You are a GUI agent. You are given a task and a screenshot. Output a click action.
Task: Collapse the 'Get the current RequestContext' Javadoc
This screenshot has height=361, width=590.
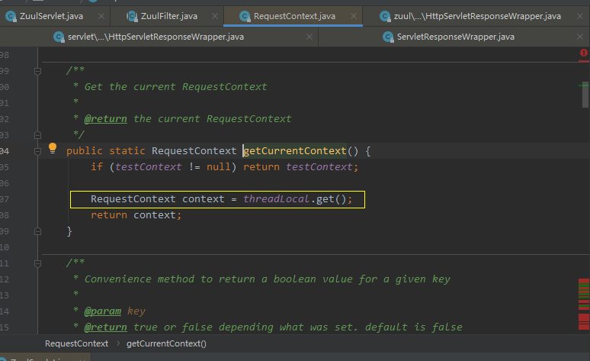click(37, 70)
